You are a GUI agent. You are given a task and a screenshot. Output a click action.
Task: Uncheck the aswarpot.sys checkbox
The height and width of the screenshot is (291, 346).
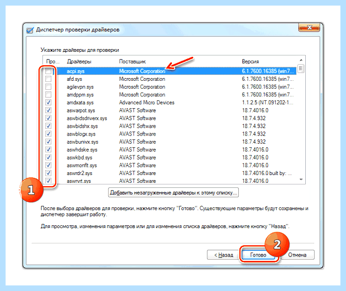[x=48, y=110]
